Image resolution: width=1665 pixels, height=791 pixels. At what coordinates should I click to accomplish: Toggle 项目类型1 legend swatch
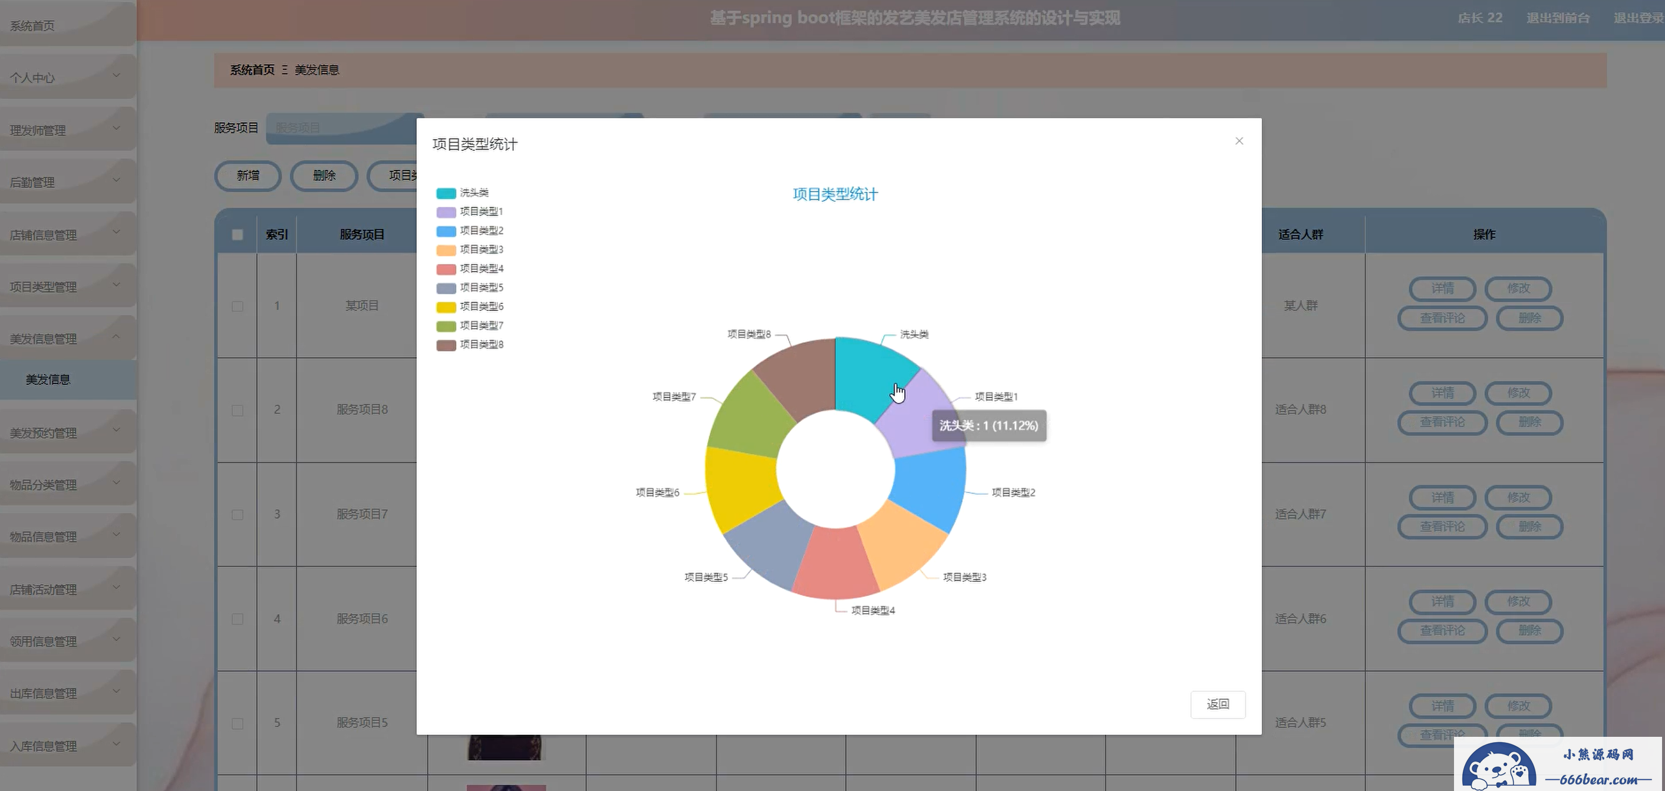point(446,212)
